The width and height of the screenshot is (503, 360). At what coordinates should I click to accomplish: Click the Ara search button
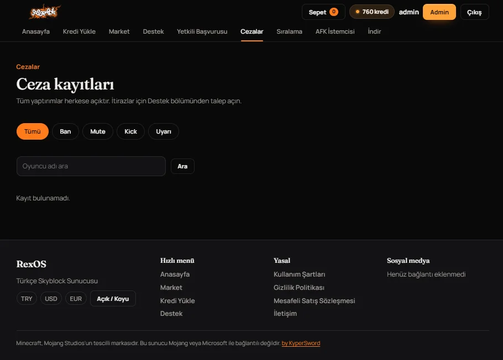coord(182,166)
